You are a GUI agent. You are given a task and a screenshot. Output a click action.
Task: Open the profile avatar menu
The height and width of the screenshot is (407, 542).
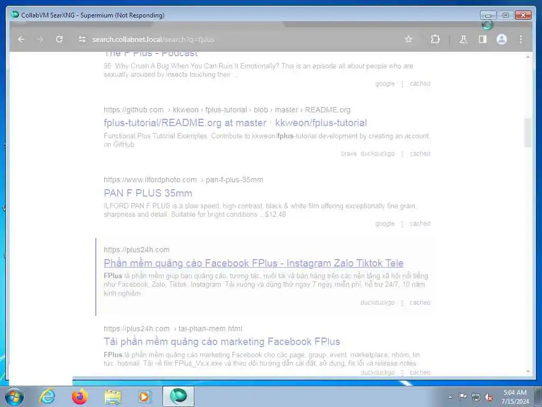[502, 39]
